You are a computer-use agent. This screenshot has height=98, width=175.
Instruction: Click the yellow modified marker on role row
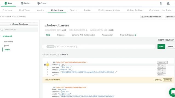pos(48,65)
